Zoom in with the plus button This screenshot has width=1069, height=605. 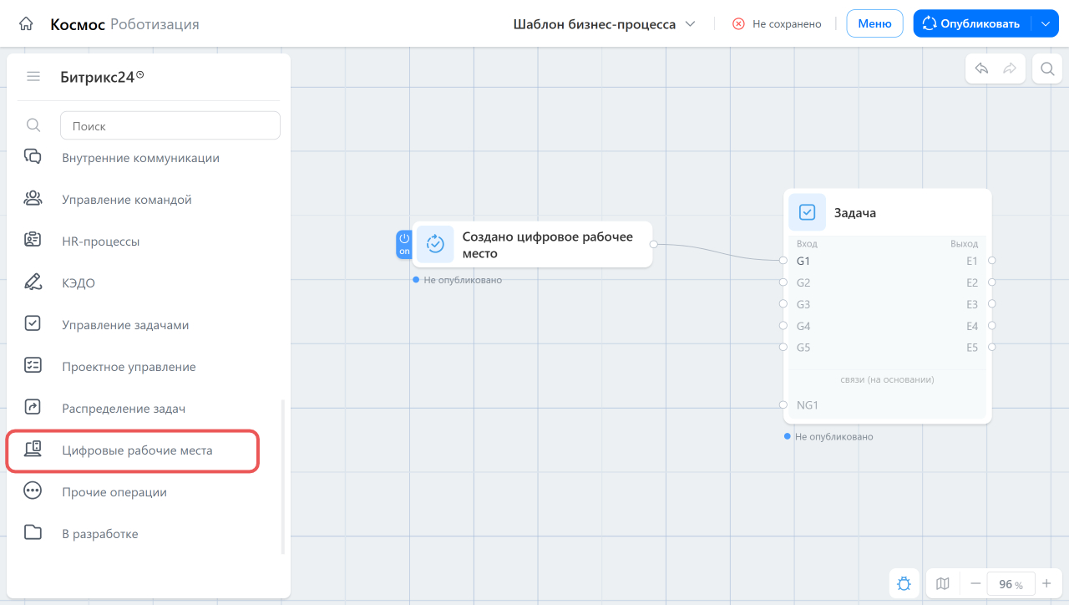(x=1046, y=584)
